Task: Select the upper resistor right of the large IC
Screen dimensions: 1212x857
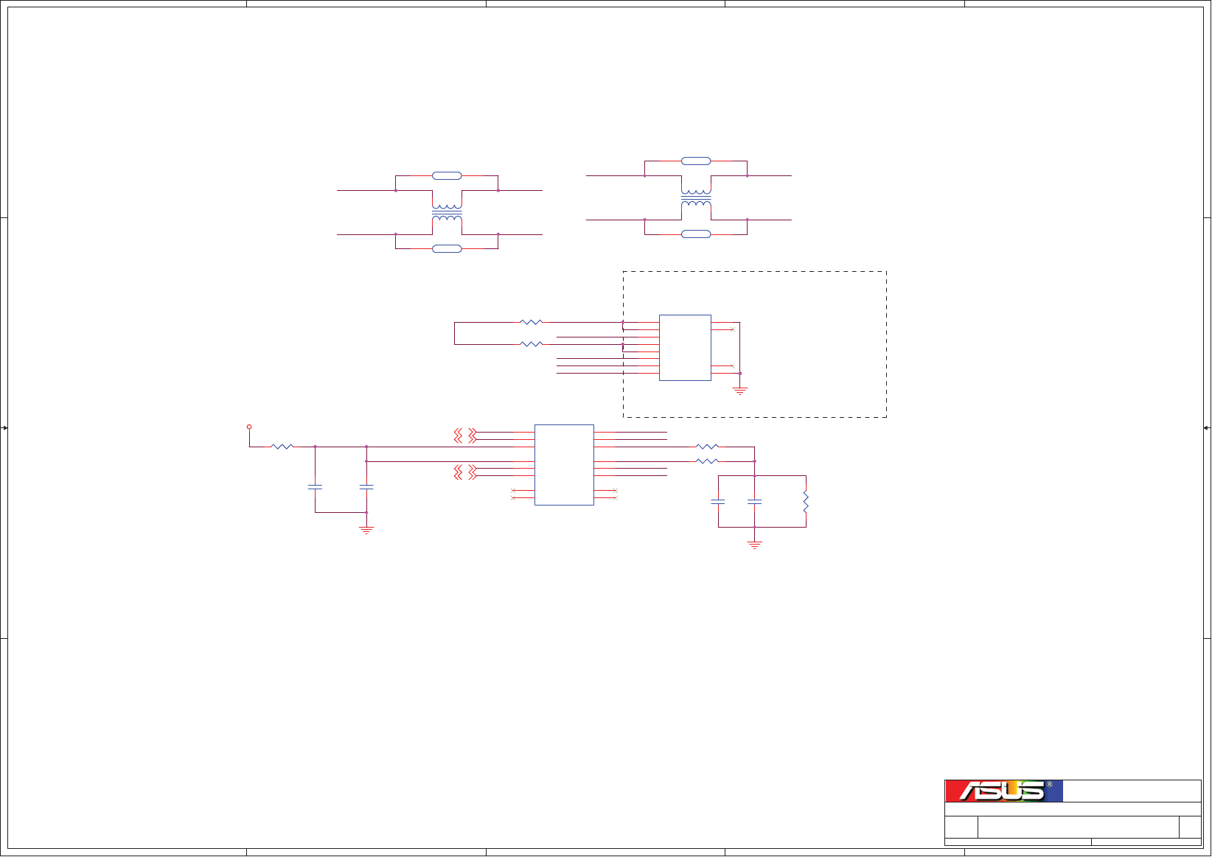Action: [x=707, y=447]
